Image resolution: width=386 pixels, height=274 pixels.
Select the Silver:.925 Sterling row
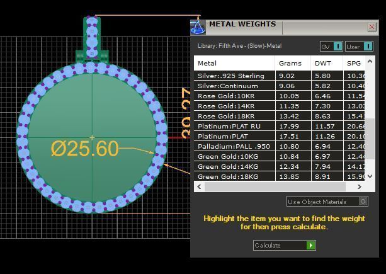click(x=280, y=76)
